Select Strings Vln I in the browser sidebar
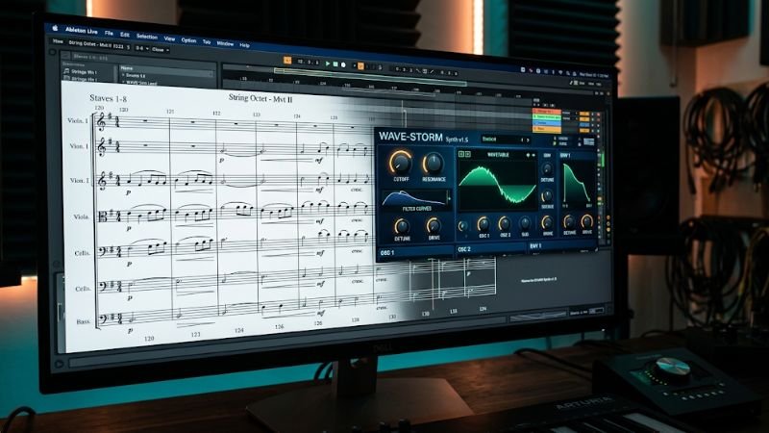 tap(81, 71)
